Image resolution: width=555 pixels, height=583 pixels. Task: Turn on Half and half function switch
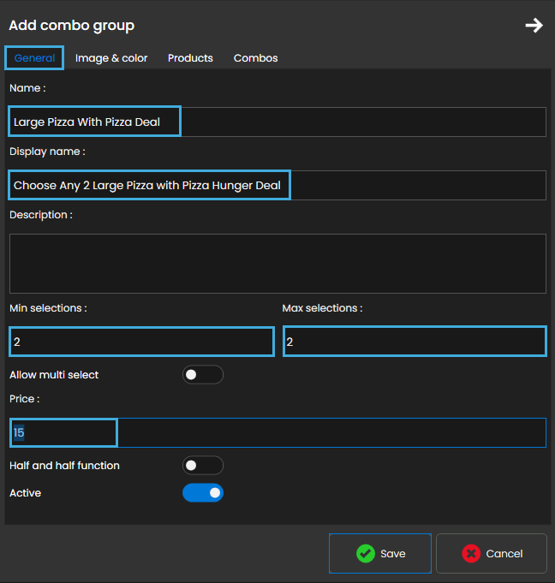coord(203,466)
